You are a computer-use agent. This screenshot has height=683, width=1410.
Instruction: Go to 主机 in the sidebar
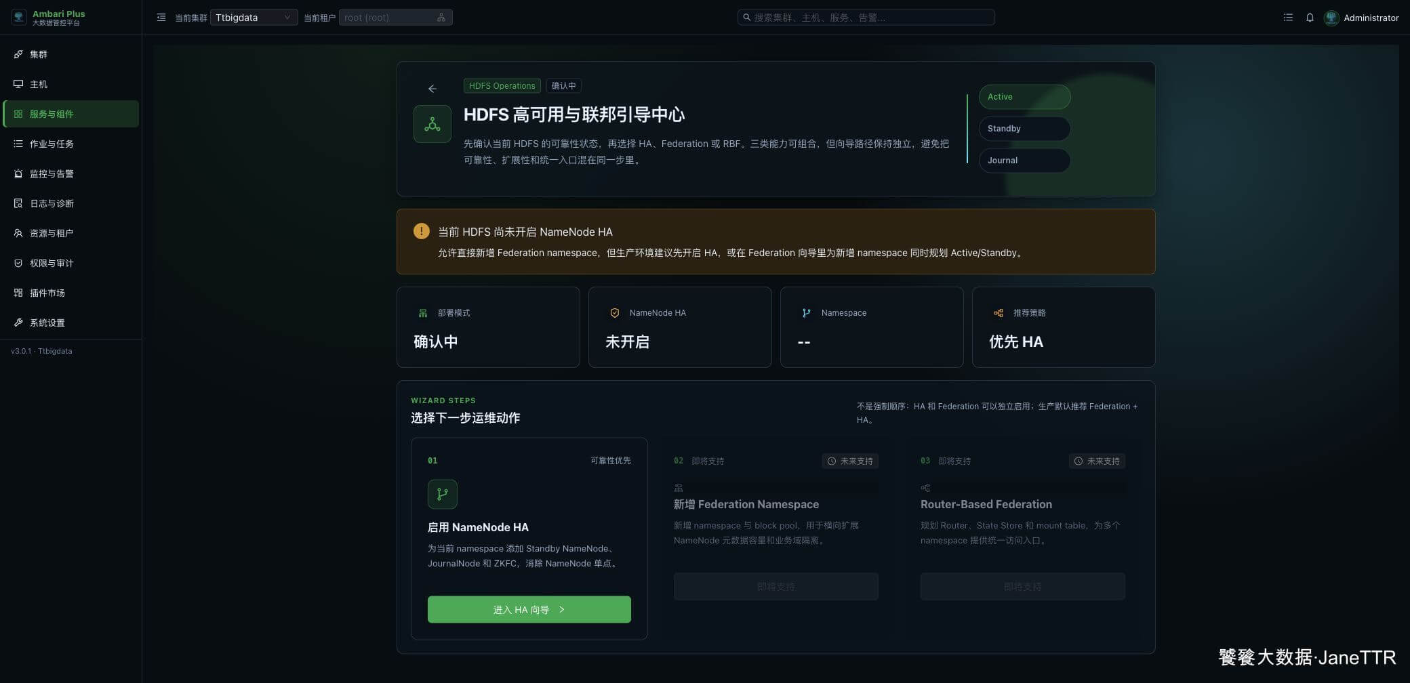71,84
